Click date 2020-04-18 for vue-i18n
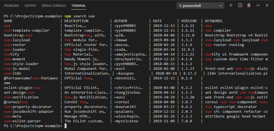The image size is (274, 131). point(166,73)
